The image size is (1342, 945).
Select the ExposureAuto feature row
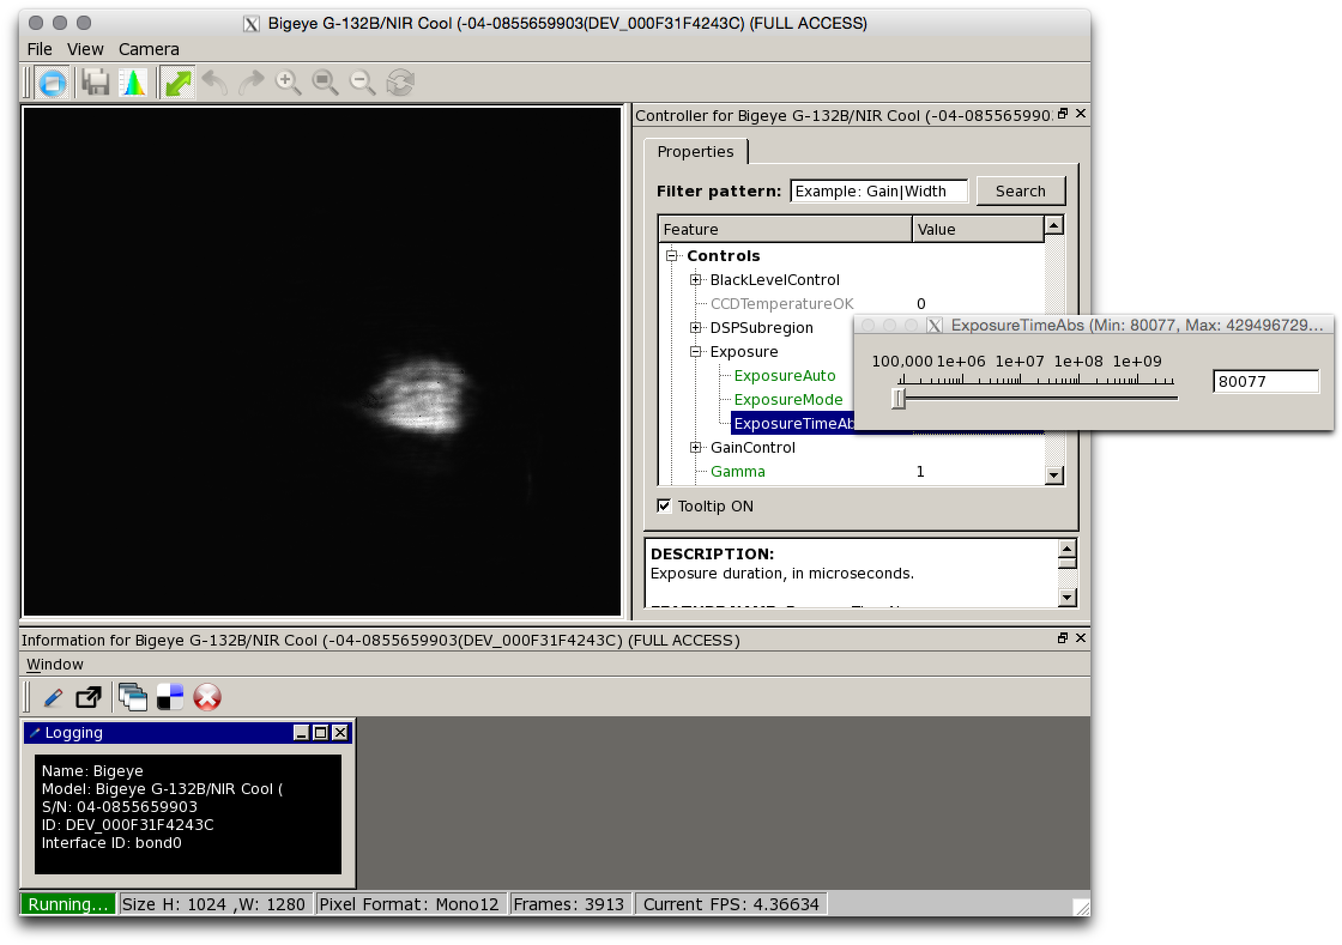click(784, 375)
